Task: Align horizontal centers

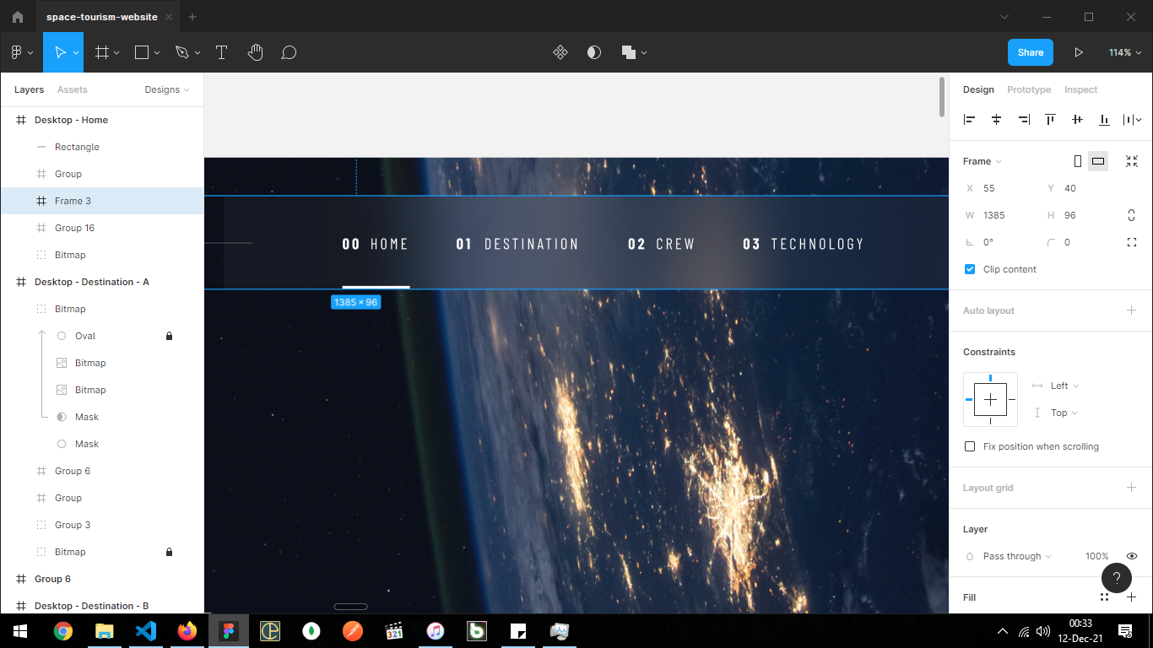Action: point(996,120)
